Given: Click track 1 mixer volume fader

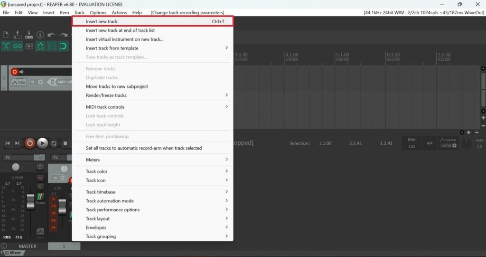Looking at the screenshot, I should click(x=62, y=206).
